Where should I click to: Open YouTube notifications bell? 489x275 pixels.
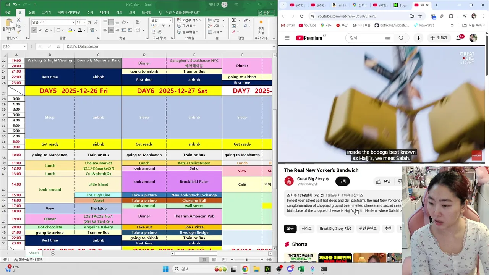(x=459, y=38)
